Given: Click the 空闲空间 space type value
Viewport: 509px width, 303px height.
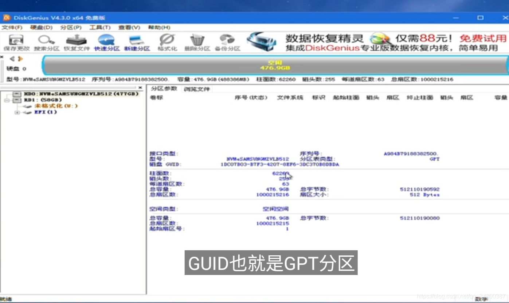Looking at the screenshot, I should [276, 209].
